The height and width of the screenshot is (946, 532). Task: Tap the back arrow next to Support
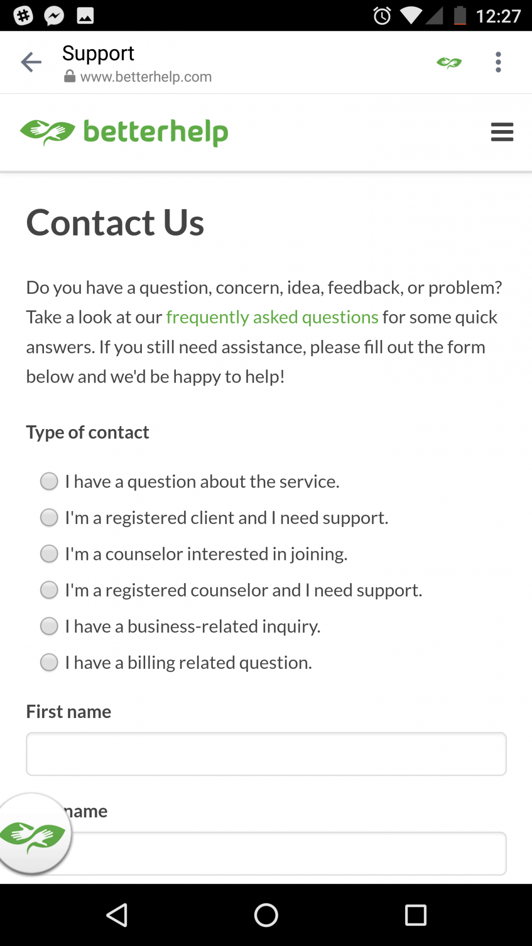pyautogui.click(x=31, y=62)
